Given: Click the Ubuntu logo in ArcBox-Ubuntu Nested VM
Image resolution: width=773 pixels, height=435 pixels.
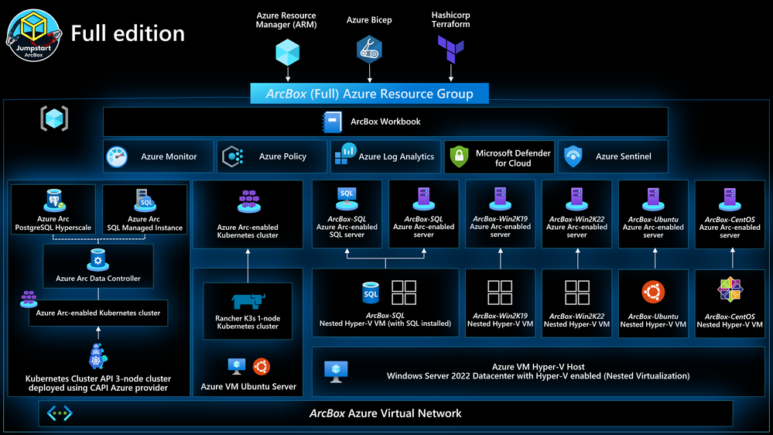Looking at the screenshot, I should point(653,292).
